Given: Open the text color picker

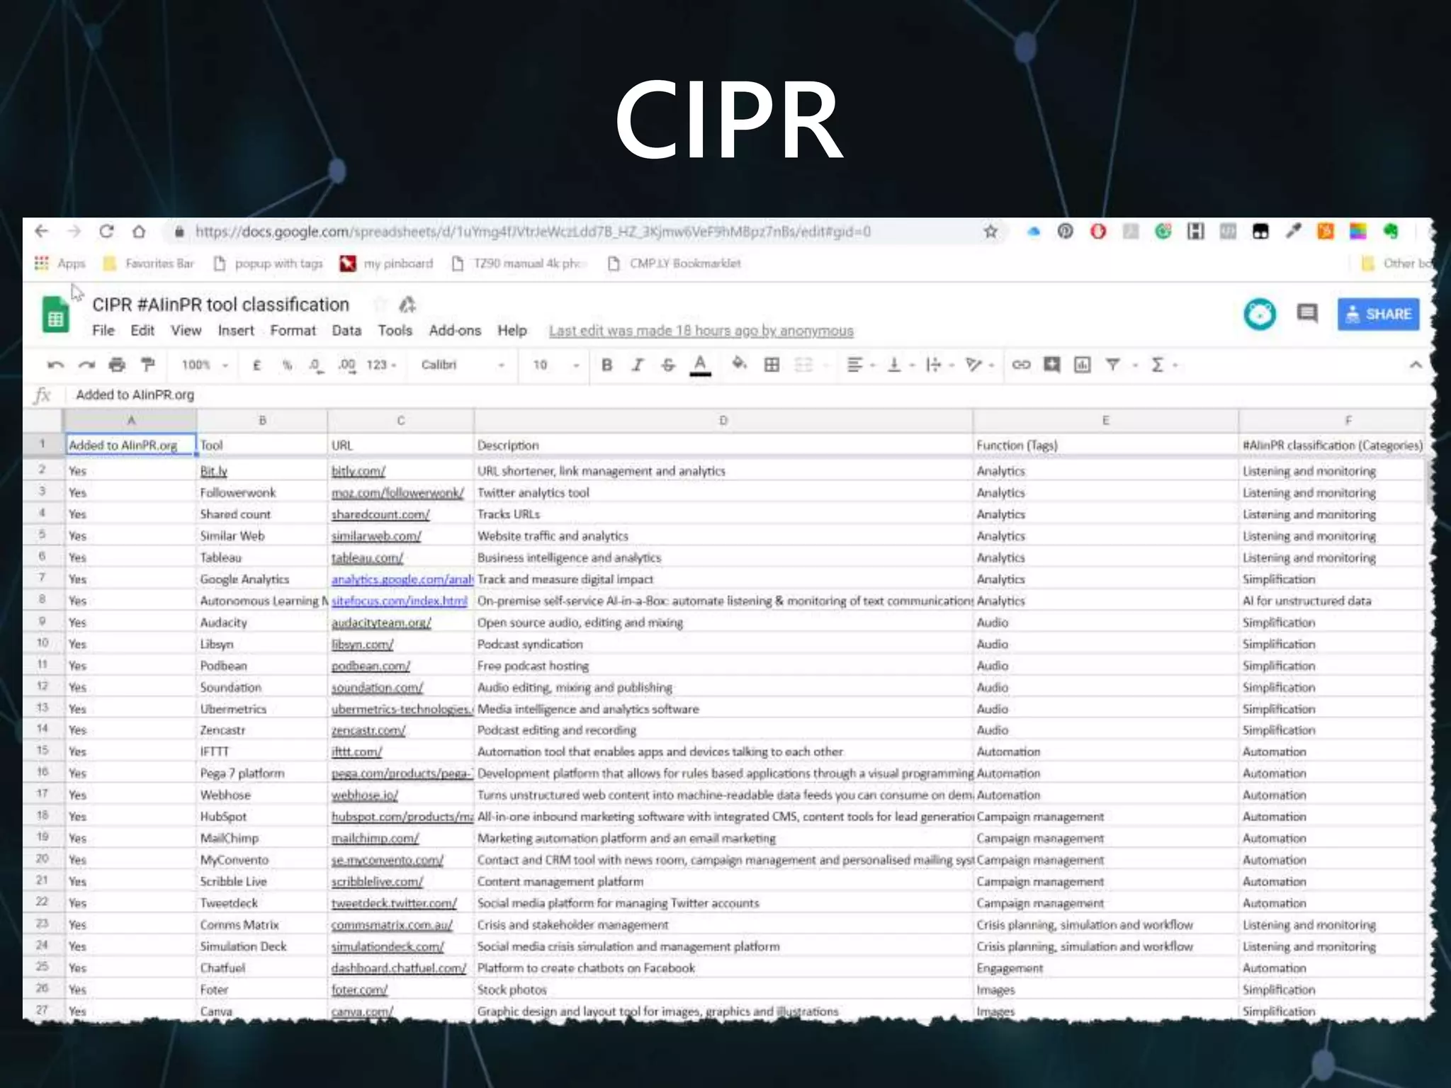Looking at the screenshot, I should coord(700,365).
